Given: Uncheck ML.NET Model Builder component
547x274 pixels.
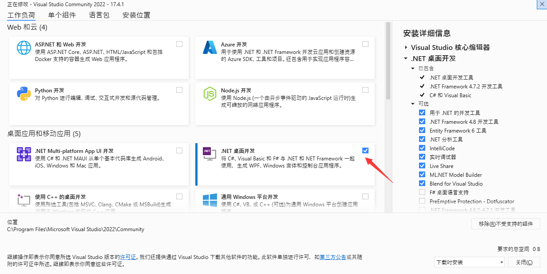Looking at the screenshot, I should [422, 175].
